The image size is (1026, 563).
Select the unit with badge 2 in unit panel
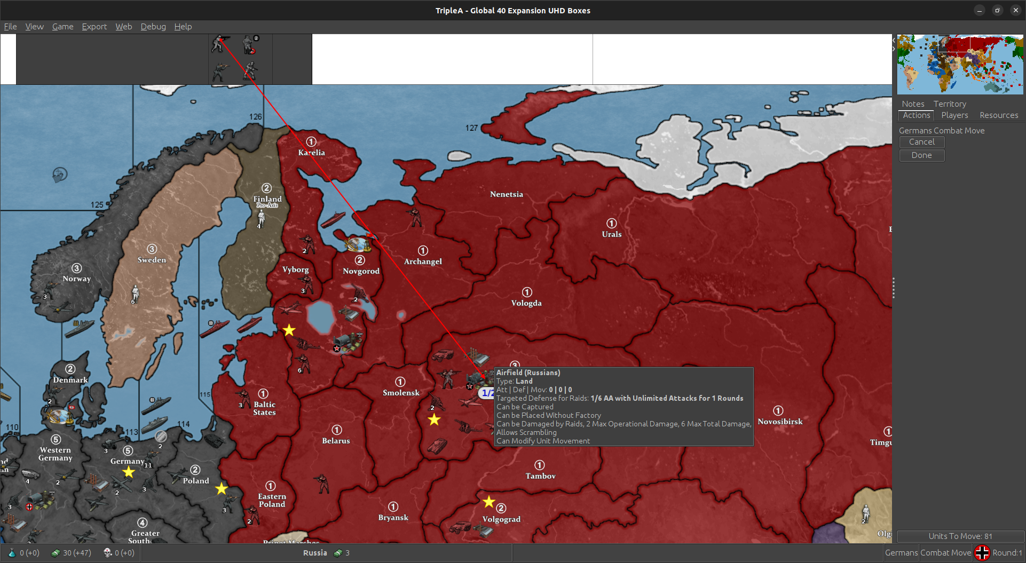pos(249,45)
